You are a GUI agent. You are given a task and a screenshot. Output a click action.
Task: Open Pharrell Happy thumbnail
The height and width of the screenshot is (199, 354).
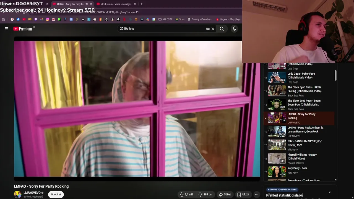277,158
